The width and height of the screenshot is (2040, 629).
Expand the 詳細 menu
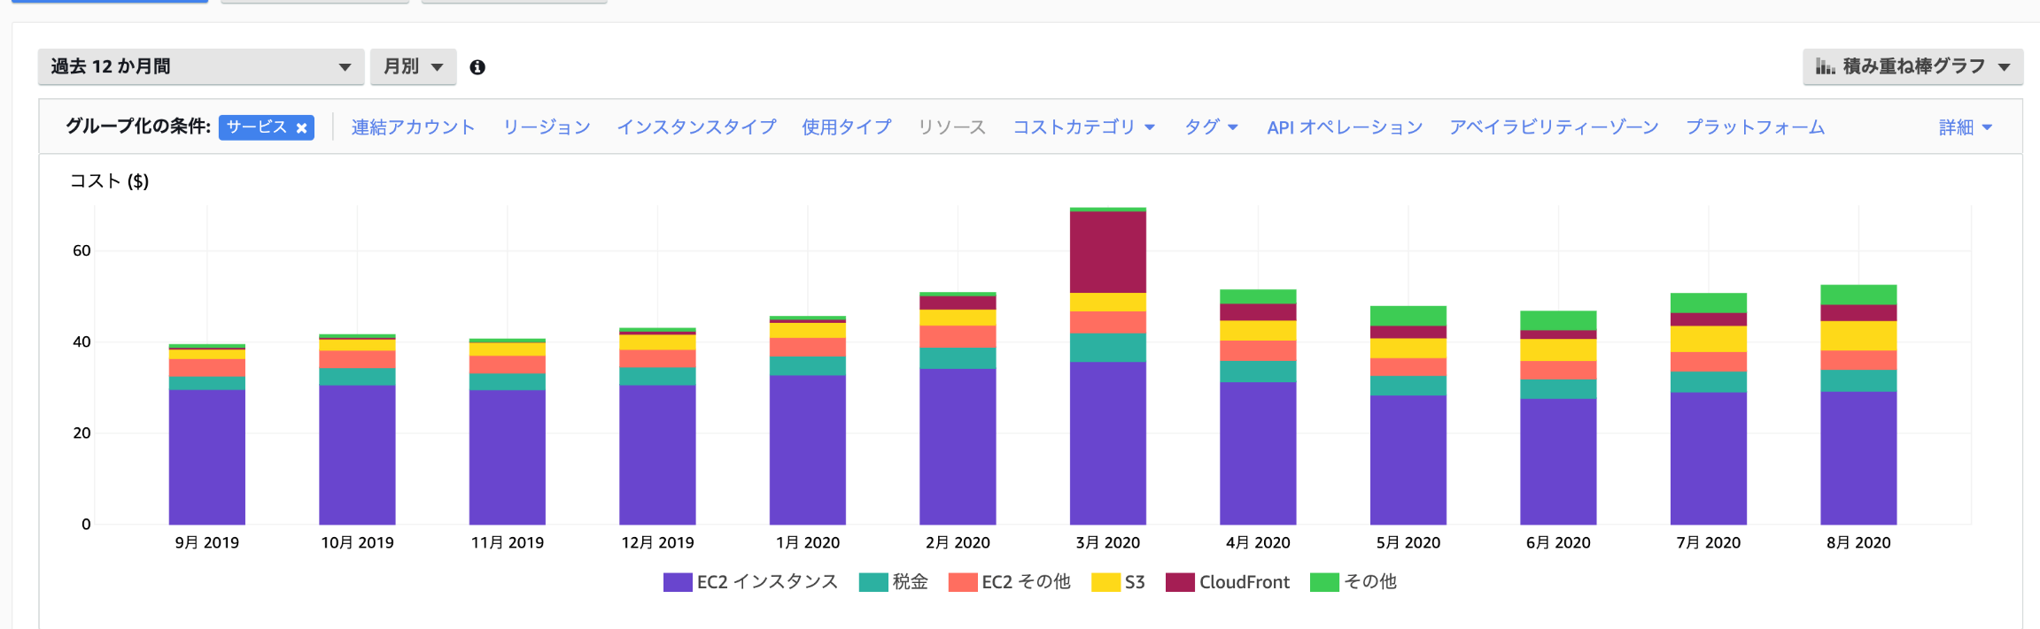tap(1965, 127)
